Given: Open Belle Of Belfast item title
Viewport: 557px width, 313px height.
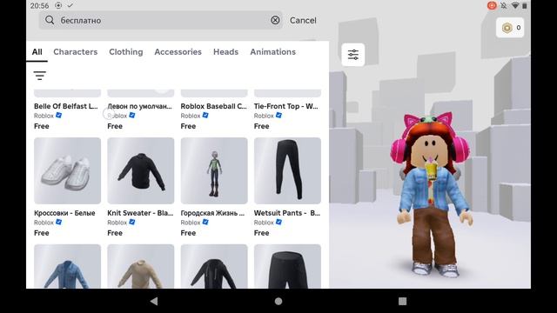Looking at the screenshot, I should coord(66,106).
